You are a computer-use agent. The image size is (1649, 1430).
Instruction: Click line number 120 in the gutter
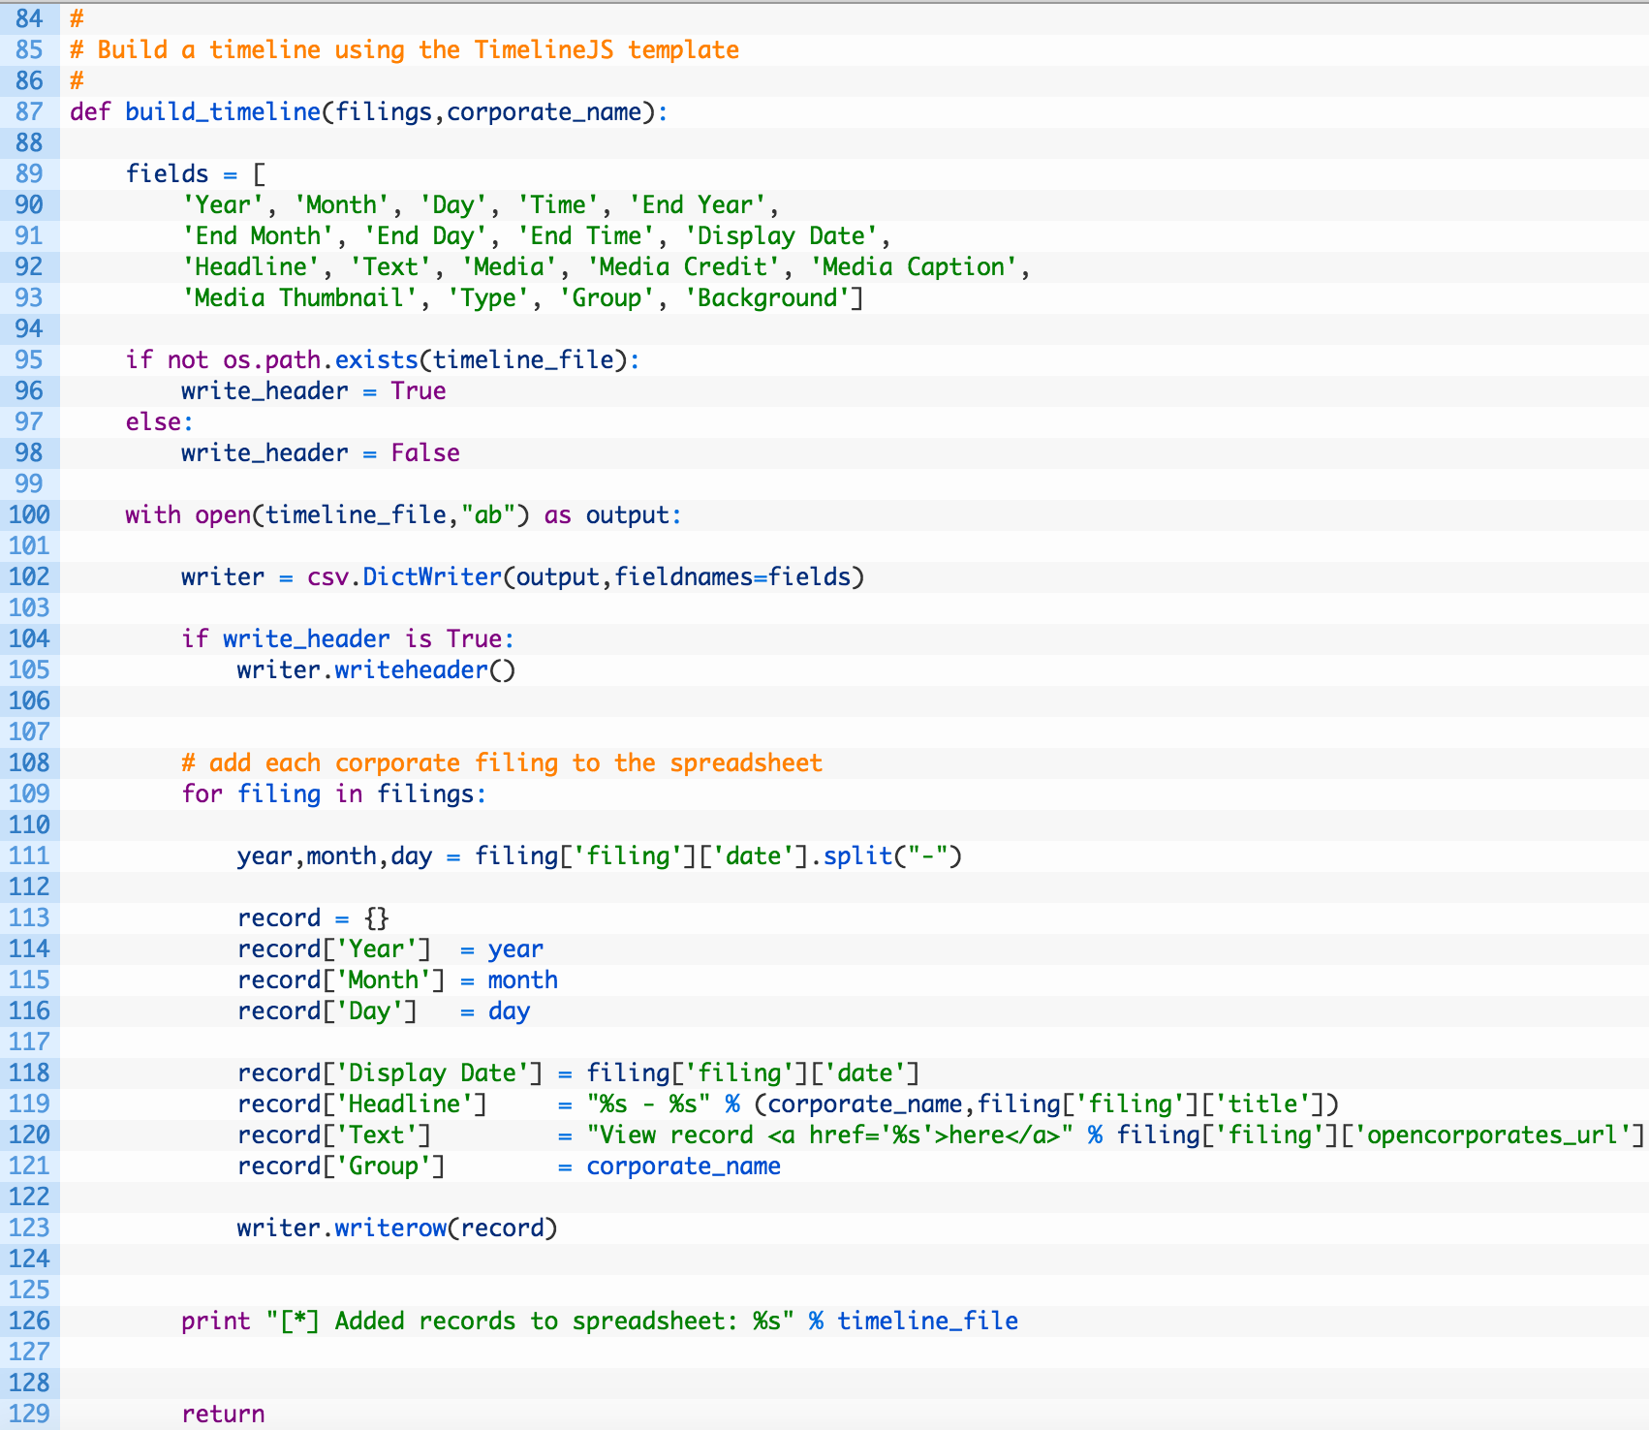pyautogui.click(x=29, y=1135)
